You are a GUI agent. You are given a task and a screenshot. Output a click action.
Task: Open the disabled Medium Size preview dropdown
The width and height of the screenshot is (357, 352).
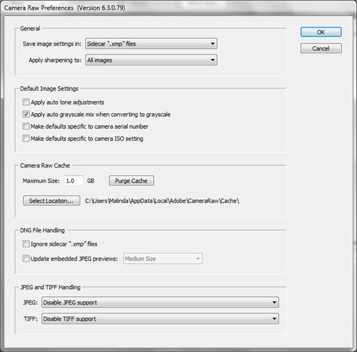tap(162, 259)
